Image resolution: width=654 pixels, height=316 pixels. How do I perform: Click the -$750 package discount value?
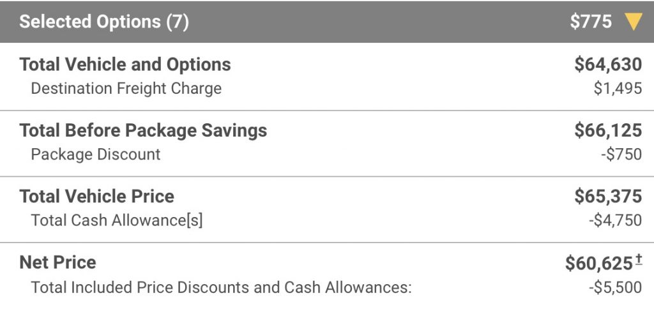[x=621, y=154]
